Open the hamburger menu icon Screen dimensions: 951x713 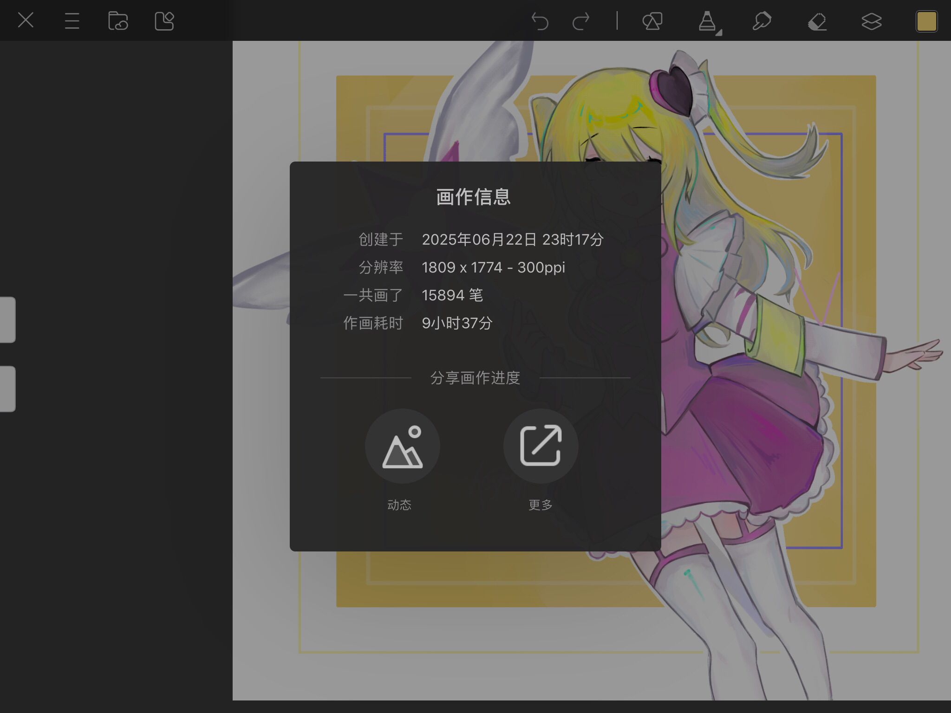(72, 21)
